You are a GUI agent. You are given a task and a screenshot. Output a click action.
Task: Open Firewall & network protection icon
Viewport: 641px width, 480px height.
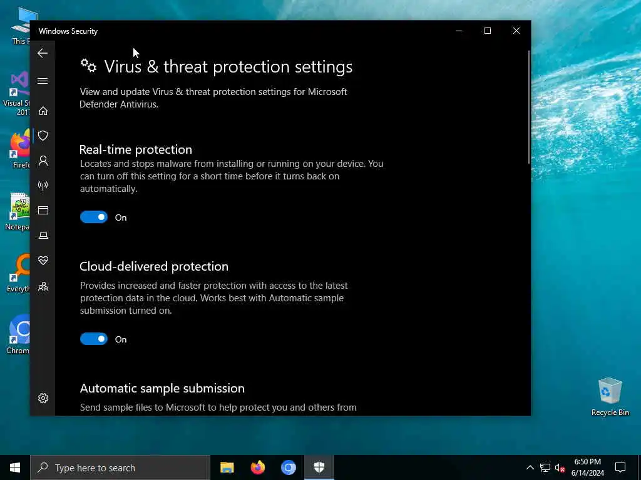coord(43,186)
